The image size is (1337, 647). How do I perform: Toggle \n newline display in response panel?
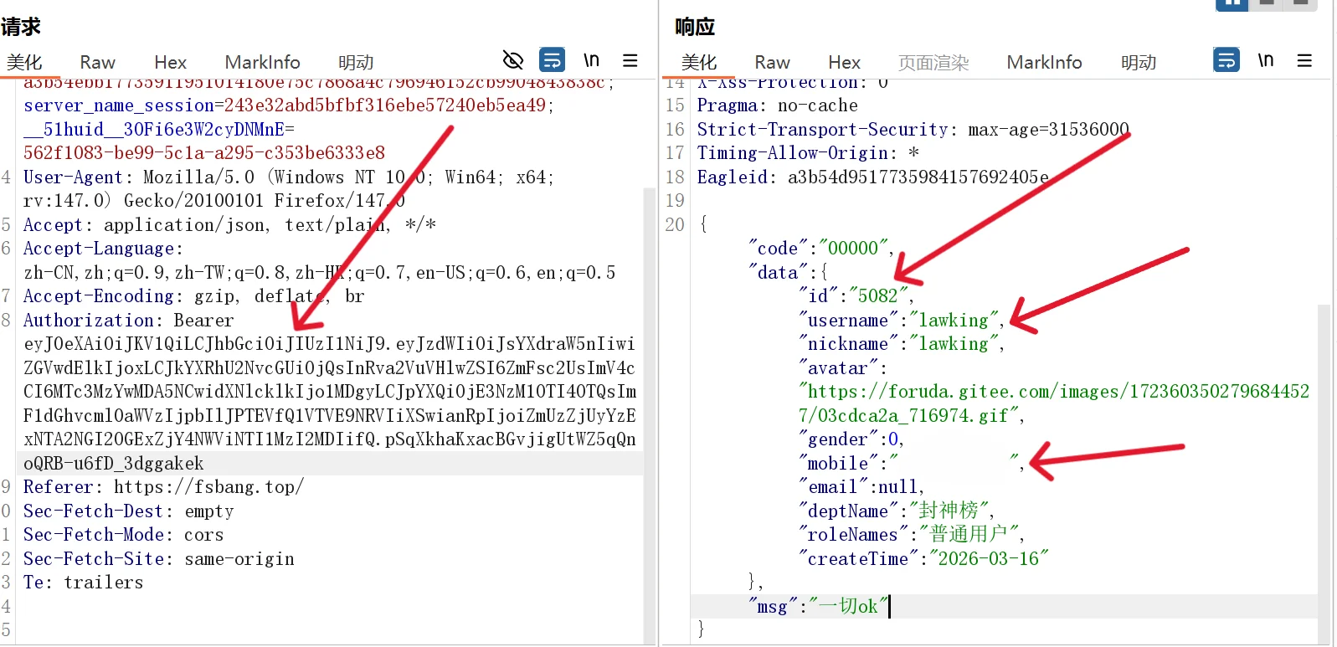[1265, 60]
